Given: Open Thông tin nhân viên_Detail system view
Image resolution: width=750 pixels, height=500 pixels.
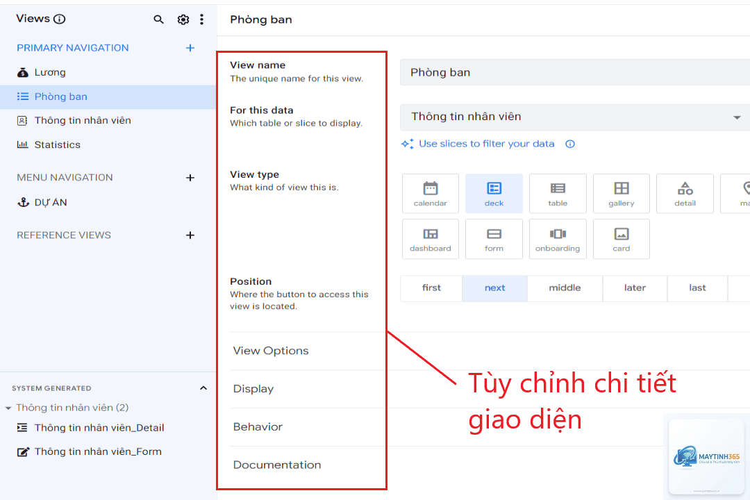Looking at the screenshot, I should click(108, 428).
